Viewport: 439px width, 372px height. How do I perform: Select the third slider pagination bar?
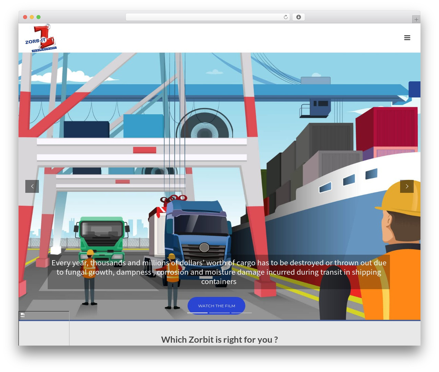click(241, 313)
